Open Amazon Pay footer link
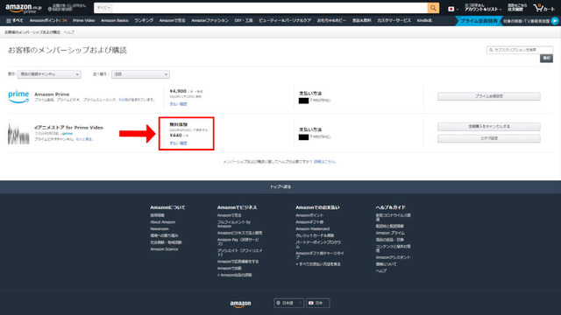The height and width of the screenshot is (315, 561). pyautogui.click(x=238, y=241)
